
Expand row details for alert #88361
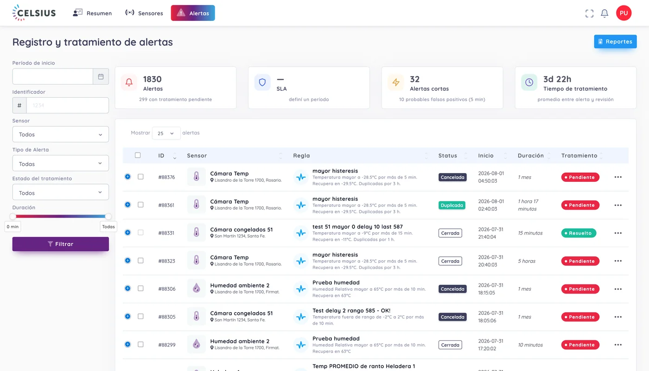[x=127, y=205]
